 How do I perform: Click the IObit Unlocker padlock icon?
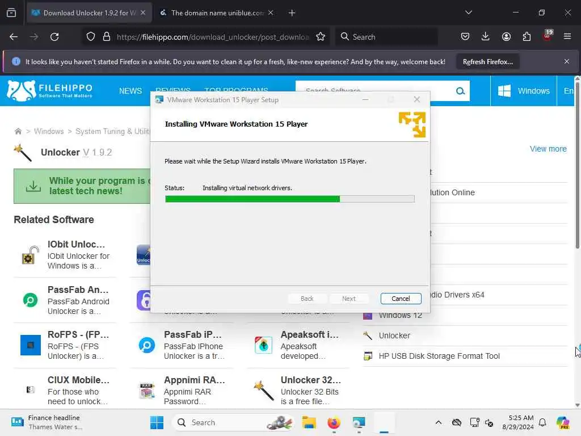pyautogui.click(x=31, y=255)
